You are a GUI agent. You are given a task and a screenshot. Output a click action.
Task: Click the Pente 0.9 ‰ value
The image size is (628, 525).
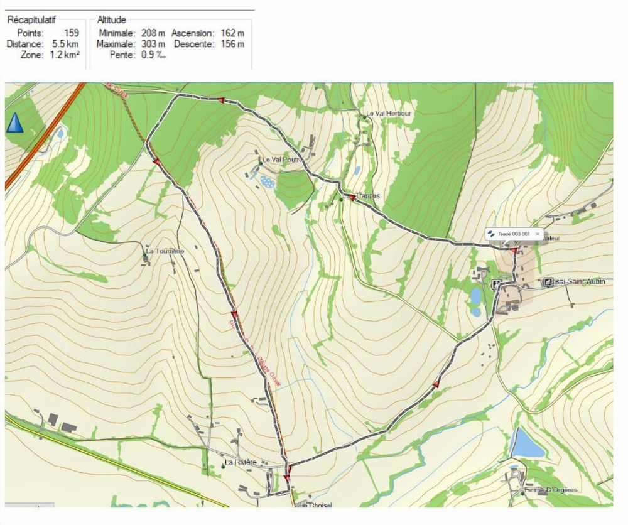(153, 55)
